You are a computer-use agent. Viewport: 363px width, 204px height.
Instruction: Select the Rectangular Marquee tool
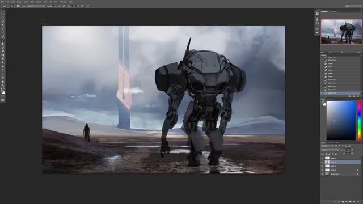(x=3, y=18)
